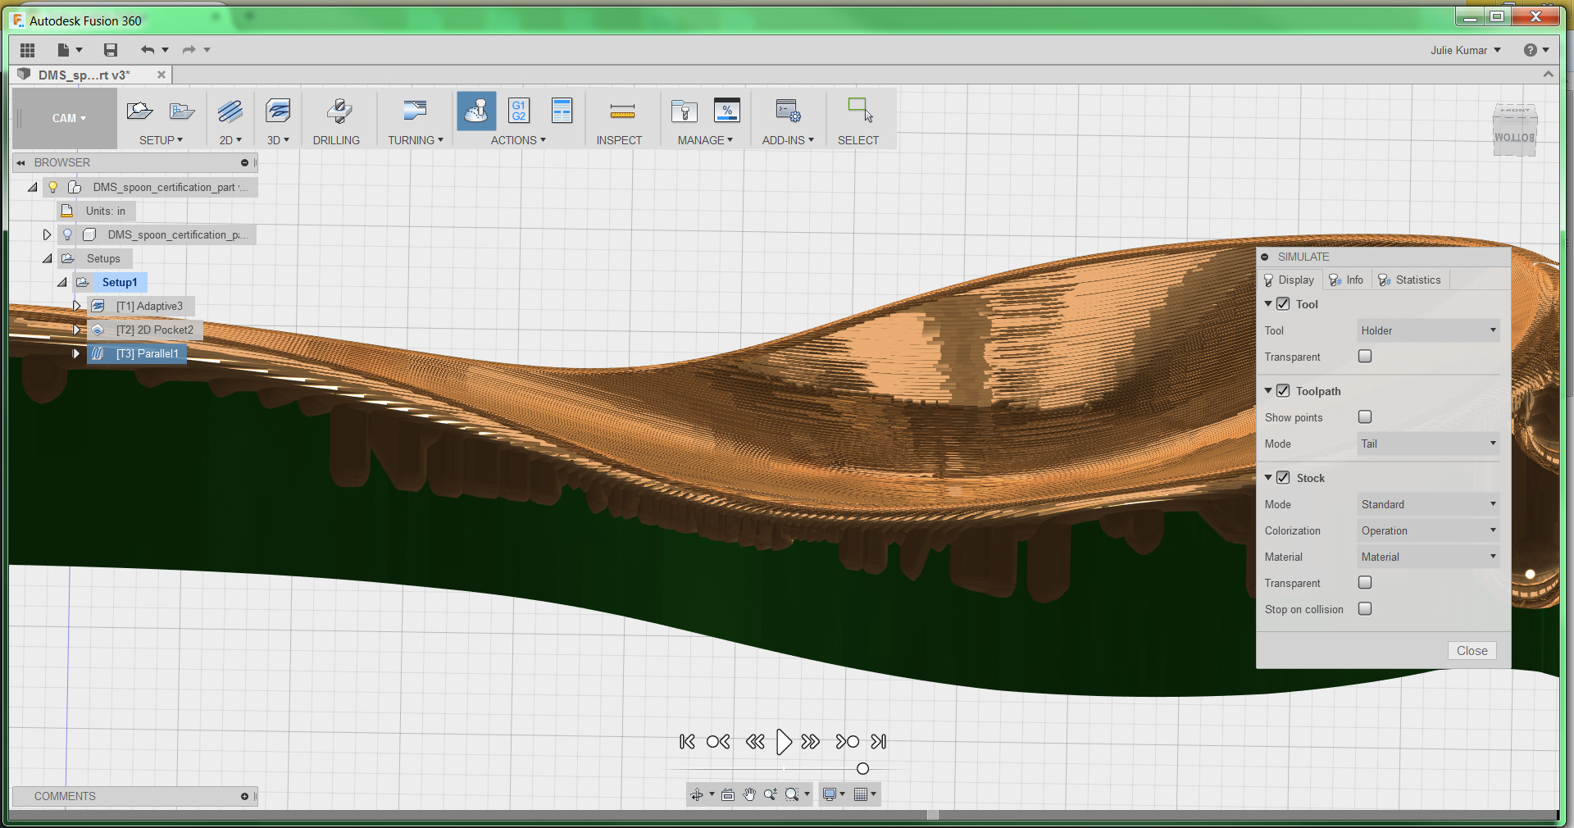Click the second SETUP folder icon
This screenshot has width=1574, height=828.
(181, 111)
